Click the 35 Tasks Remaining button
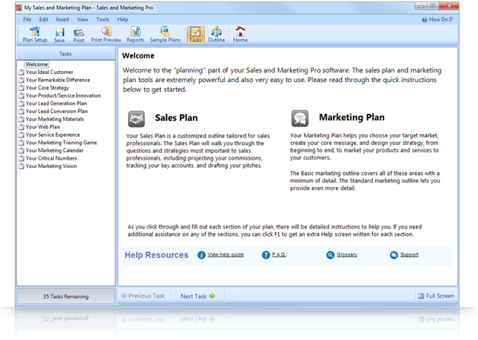The height and width of the screenshot is (340, 478). pos(66,296)
